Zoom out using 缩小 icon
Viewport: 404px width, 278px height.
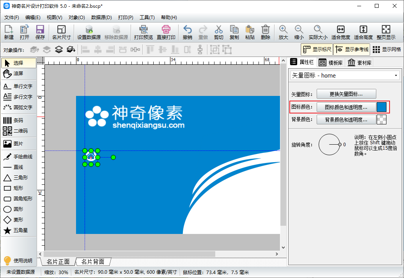(x=299, y=32)
